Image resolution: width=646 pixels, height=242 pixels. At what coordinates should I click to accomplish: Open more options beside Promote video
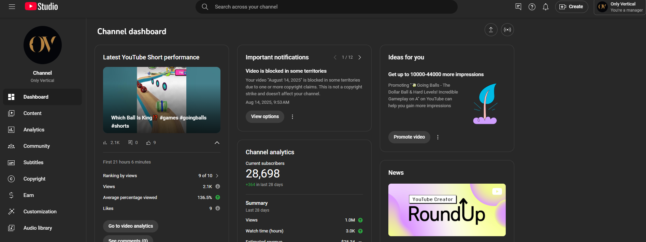coord(438,137)
